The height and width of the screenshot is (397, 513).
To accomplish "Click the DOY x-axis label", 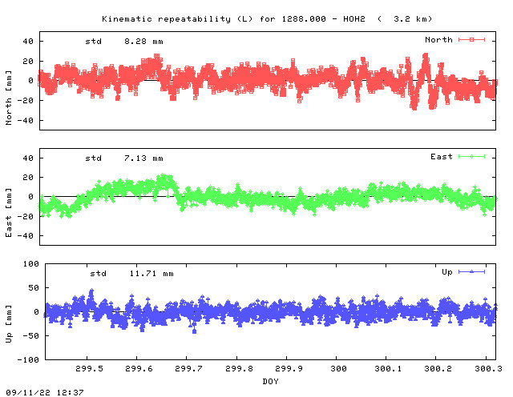I will point(271,381).
